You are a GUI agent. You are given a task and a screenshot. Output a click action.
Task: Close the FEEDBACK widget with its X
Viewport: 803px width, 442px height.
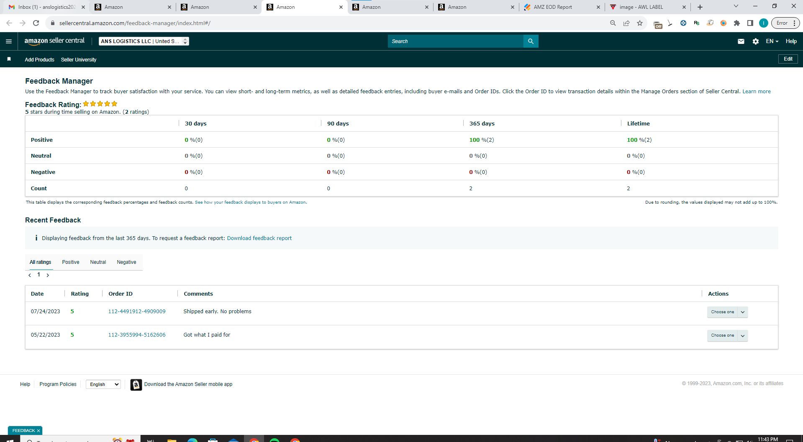[38, 431]
